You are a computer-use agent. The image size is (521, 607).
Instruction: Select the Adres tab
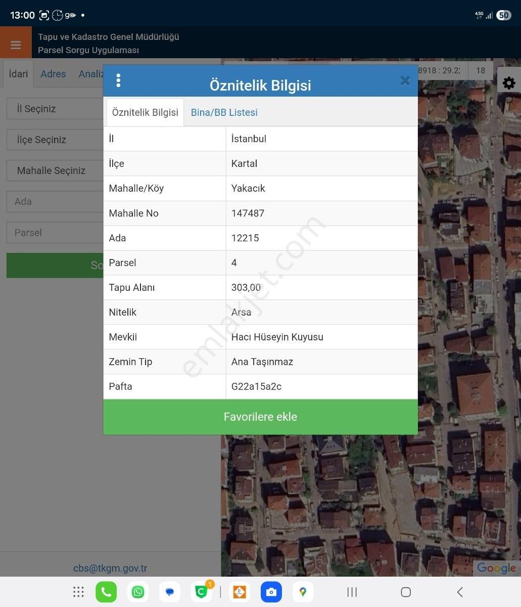[53, 74]
